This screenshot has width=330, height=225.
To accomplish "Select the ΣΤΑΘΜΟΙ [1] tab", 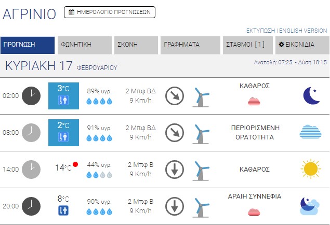I will 247,45.
